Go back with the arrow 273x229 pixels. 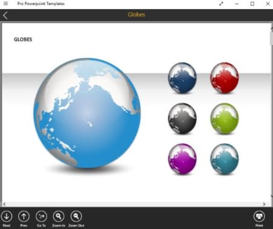point(5,15)
